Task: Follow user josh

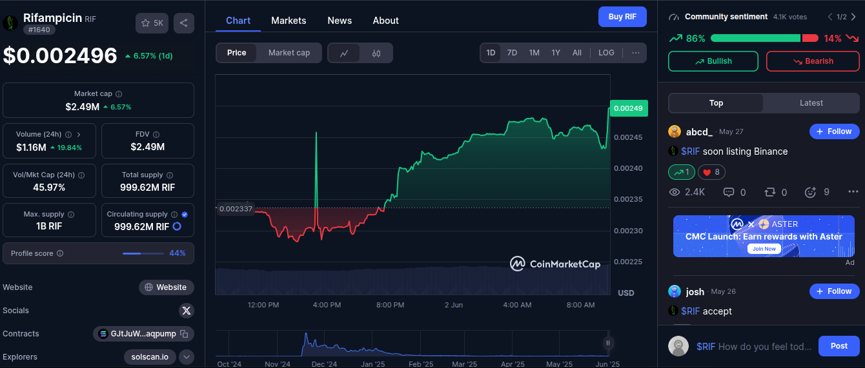Action: point(835,291)
